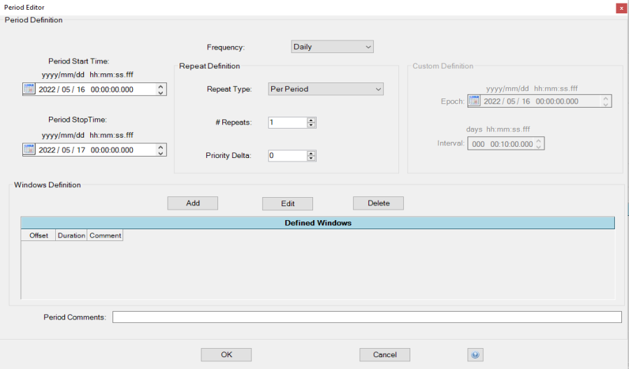The width and height of the screenshot is (629, 369).
Task: Step up the Period Start Time
Action: [x=161, y=86]
